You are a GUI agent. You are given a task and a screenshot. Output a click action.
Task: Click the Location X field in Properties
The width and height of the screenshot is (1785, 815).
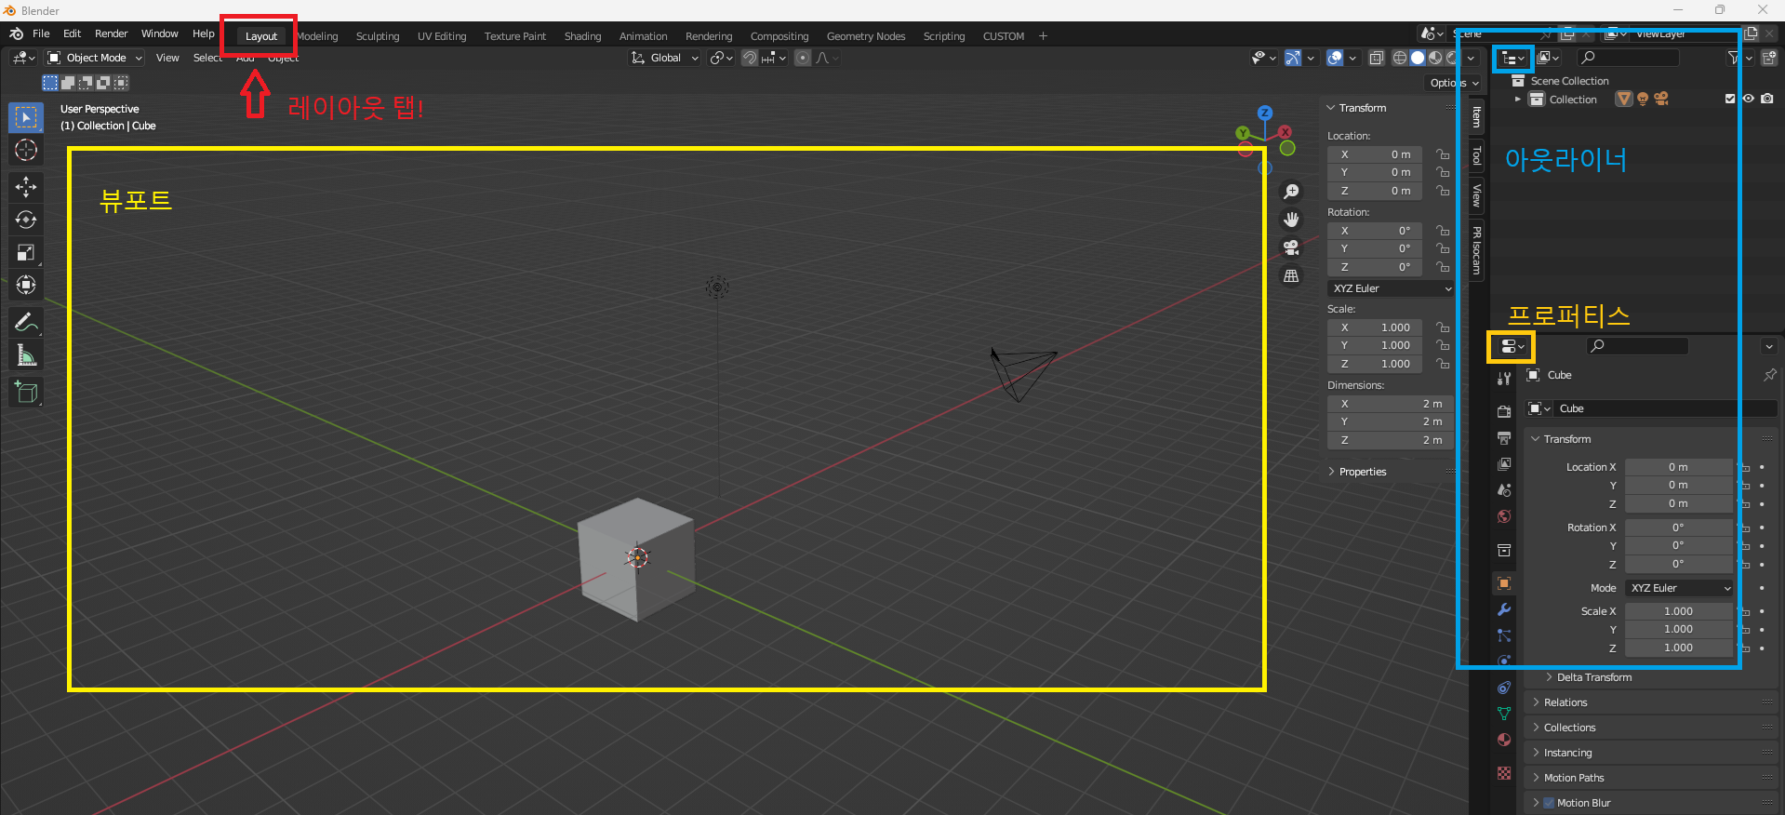point(1678,467)
